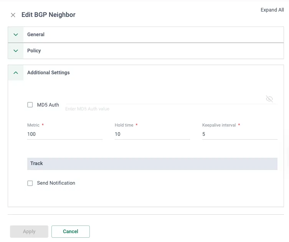
Task: Click the Send Notification label
Action: tap(56, 183)
